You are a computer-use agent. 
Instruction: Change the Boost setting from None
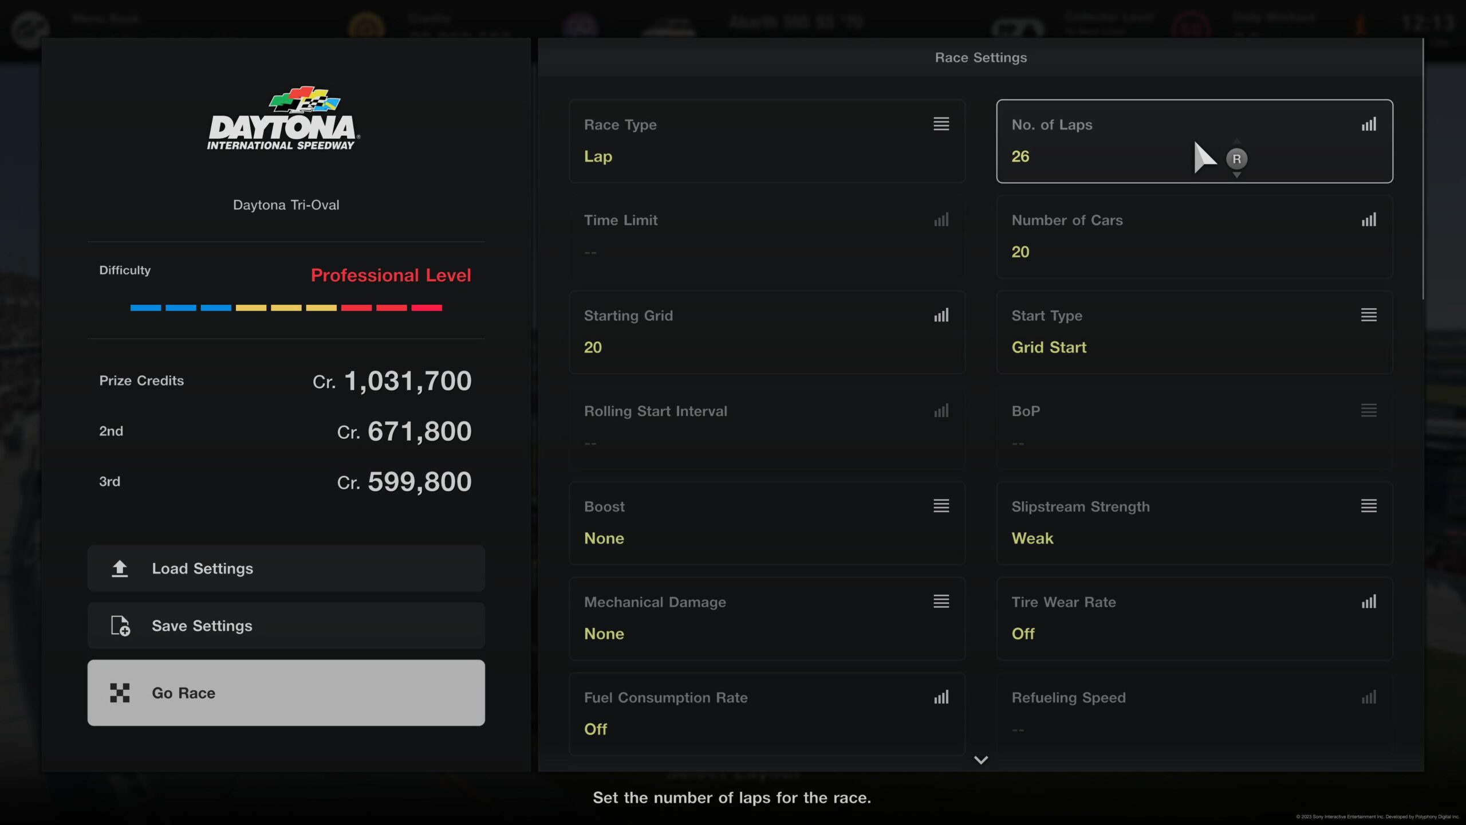(x=767, y=522)
